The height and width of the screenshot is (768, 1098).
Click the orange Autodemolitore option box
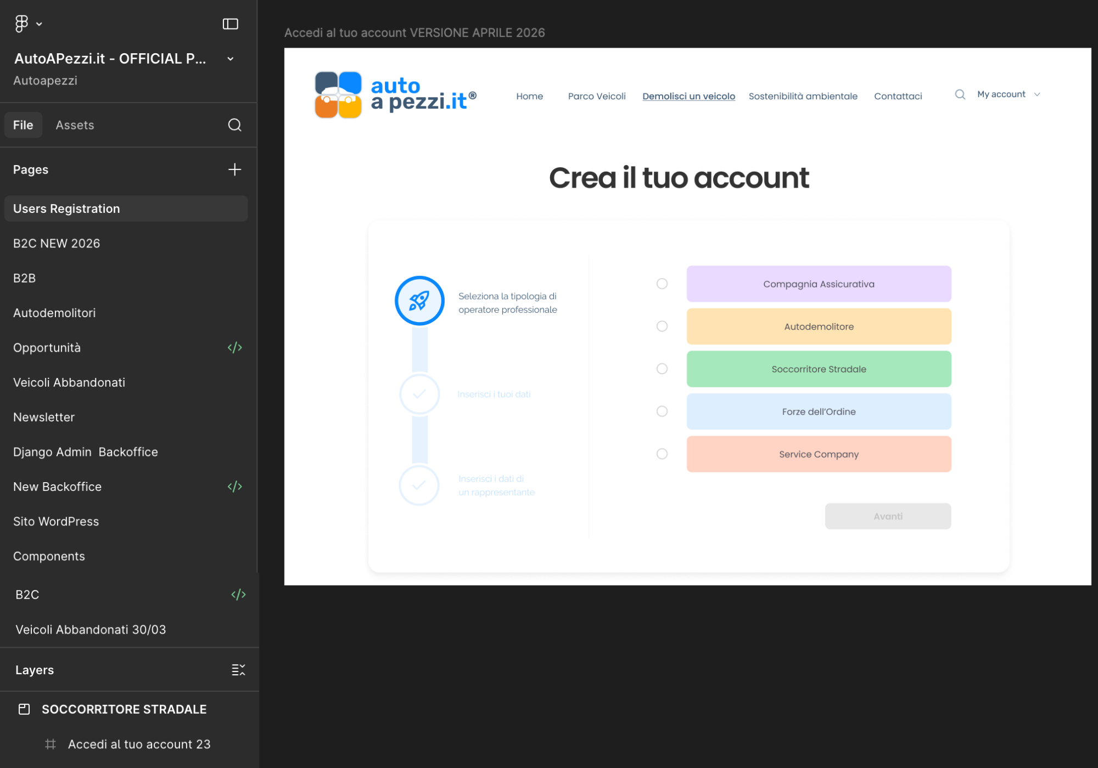[x=819, y=326]
